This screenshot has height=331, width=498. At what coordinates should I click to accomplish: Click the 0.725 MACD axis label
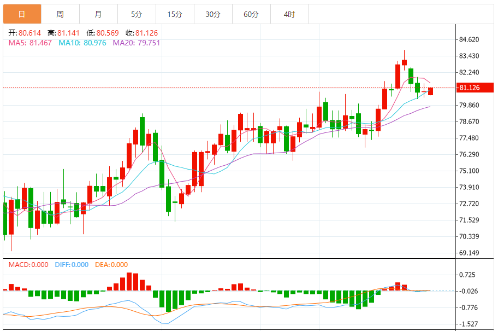467,275
